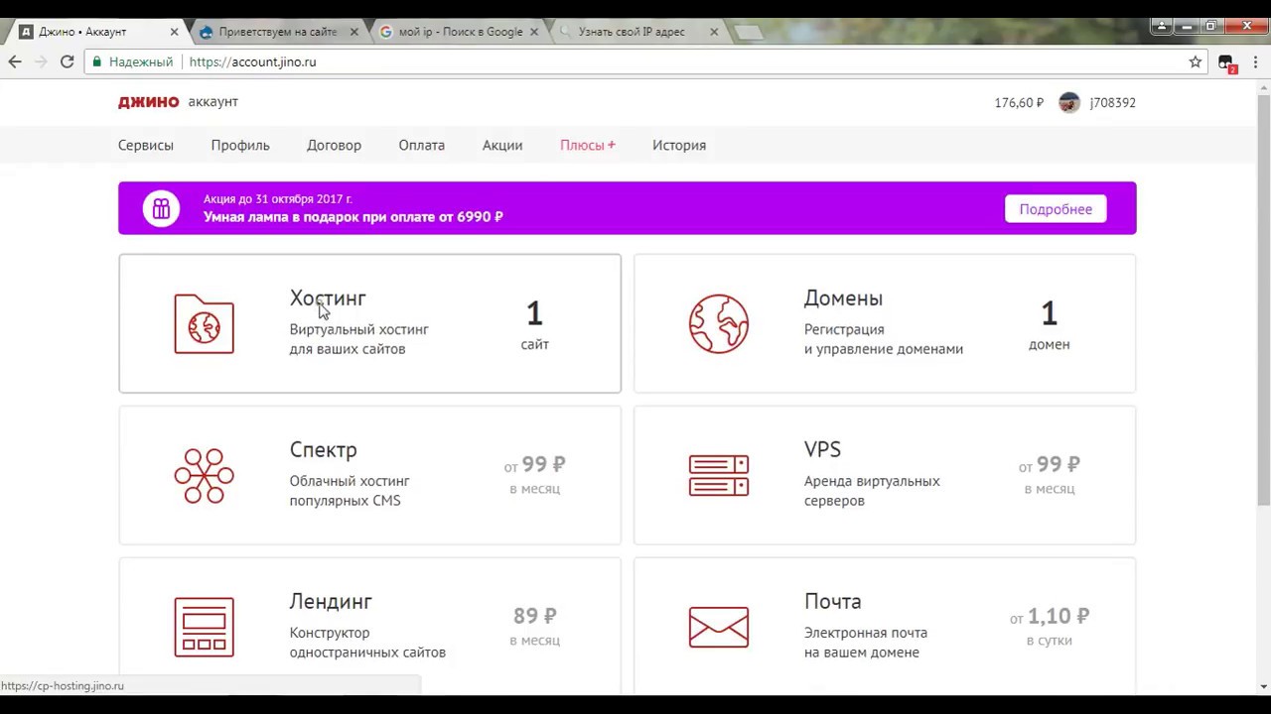Click the Подробнее button in banner
Screen dimensions: 1271x714
(x=1056, y=208)
